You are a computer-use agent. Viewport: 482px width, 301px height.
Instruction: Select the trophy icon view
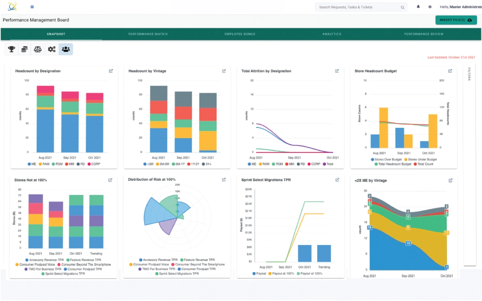click(x=12, y=49)
